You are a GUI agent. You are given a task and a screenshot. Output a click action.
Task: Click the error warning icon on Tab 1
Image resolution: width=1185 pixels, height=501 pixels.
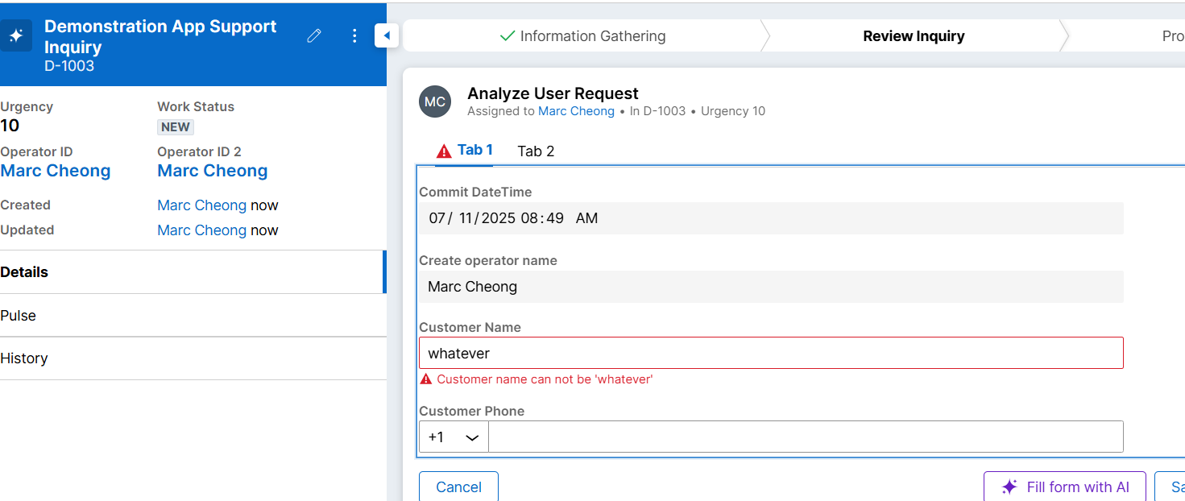tap(444, 151)
